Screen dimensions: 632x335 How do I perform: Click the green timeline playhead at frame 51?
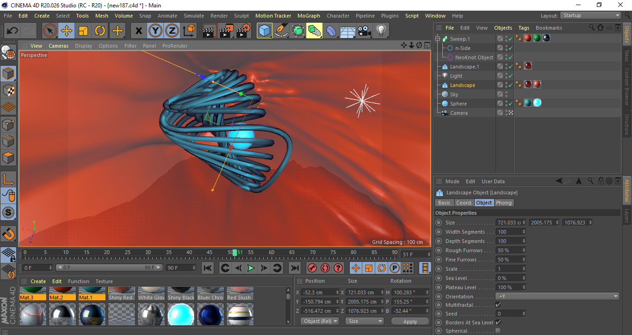tap(235, 253)
